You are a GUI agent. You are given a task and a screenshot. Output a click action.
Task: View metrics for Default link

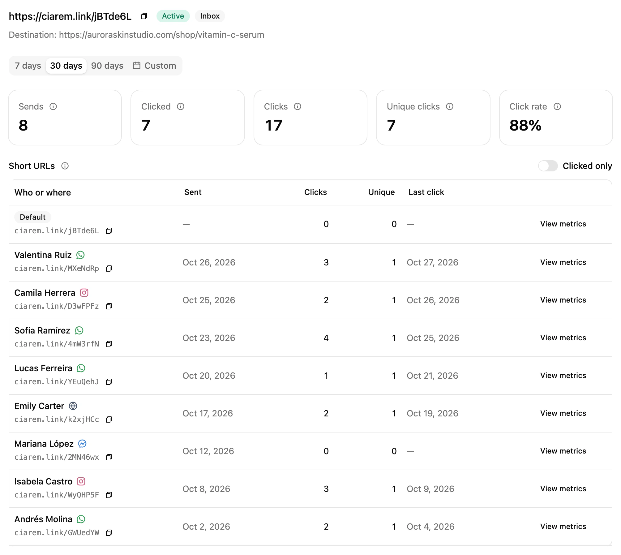click(x=563, y=224)
